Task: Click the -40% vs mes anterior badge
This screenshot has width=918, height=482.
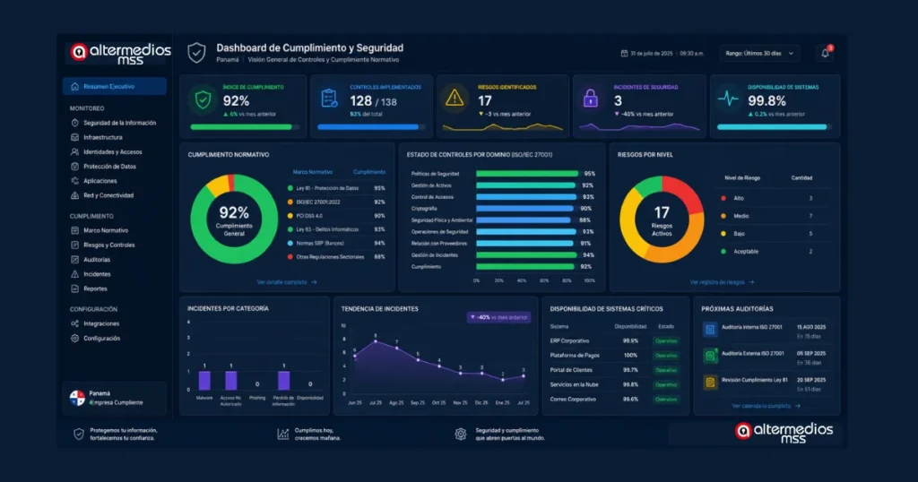Action: [498, 317]
